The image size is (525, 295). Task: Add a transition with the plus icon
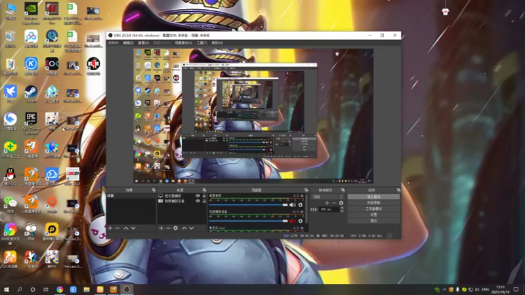pos(327,203)
